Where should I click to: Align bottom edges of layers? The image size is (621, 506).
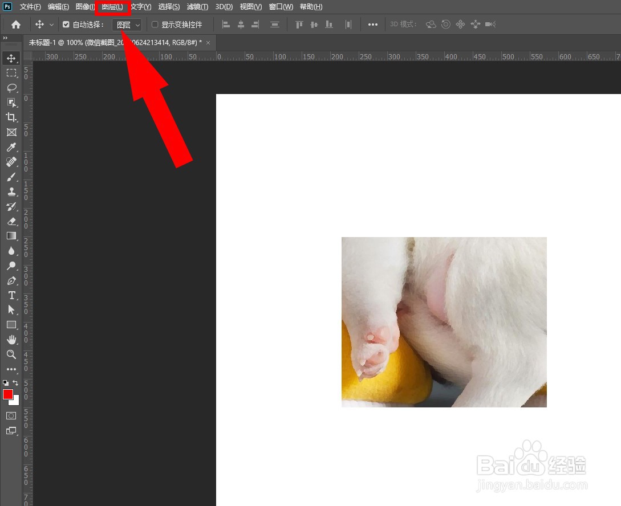tap(328, 25)
